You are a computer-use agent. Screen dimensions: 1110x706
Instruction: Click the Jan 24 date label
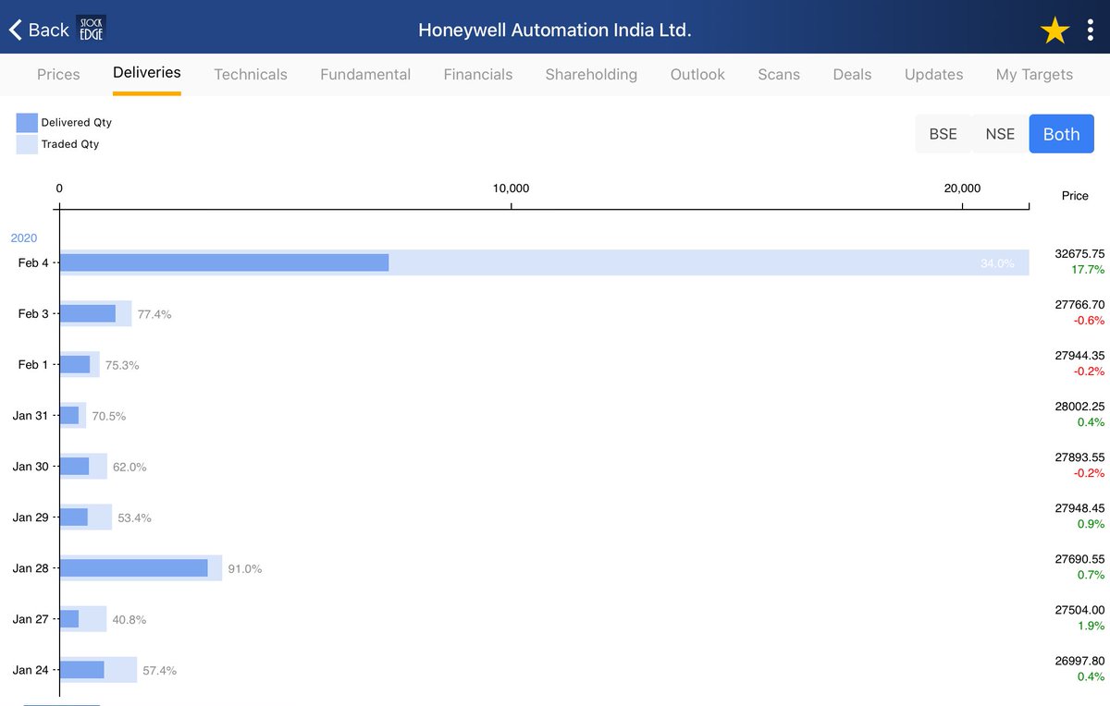(31, 669)
